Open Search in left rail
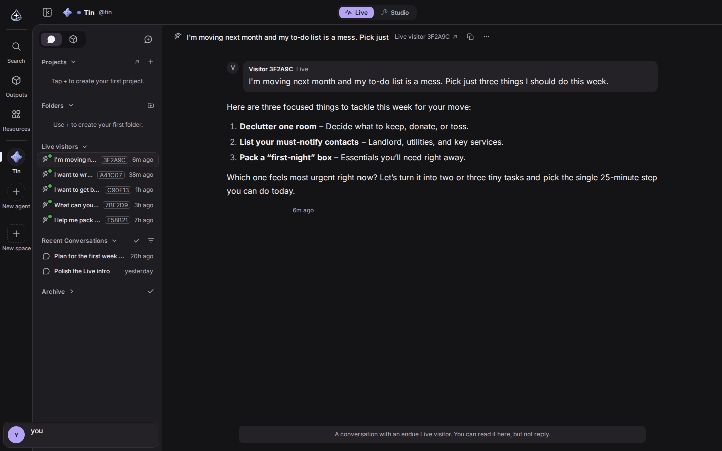722x451 pixels. click(x=16, y=52)
